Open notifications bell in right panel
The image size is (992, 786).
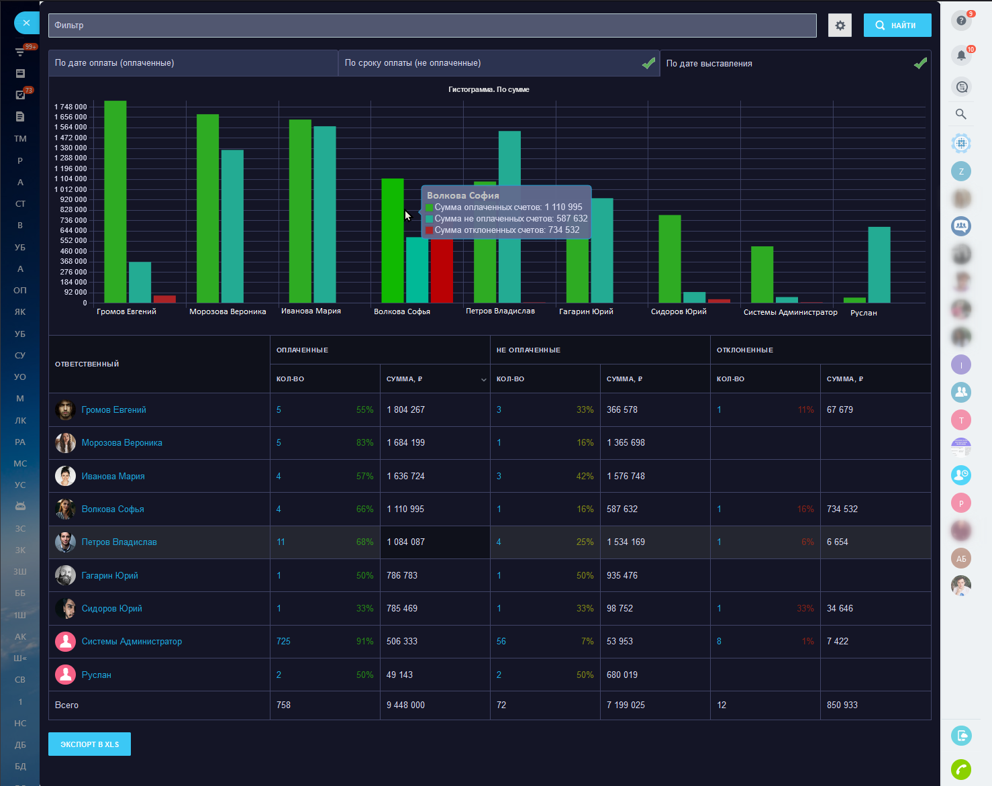(x=961, y=55)
